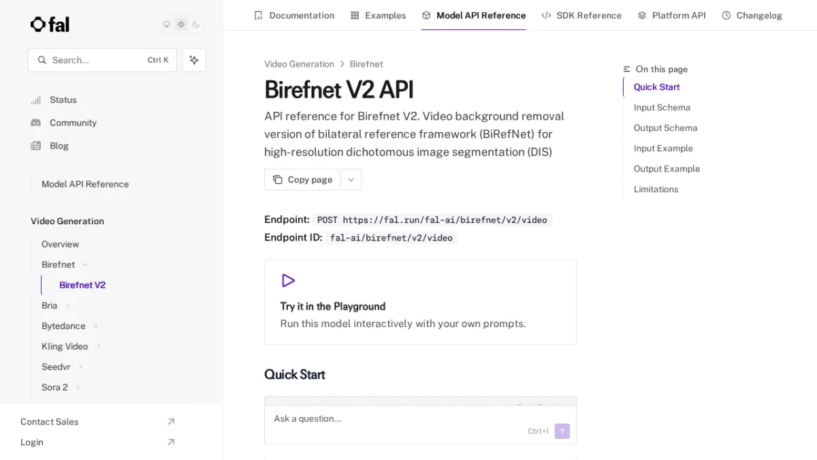Jump to Limitations section
Screen dimensions: 817x460
(x=656, y=189)
